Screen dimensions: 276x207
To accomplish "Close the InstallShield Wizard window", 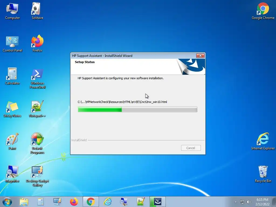I will pyautogui.click(x=200, y=56).
